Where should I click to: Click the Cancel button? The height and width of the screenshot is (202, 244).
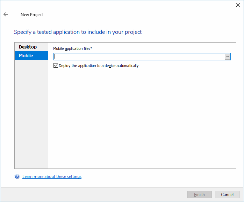click(x=227, y=195)
